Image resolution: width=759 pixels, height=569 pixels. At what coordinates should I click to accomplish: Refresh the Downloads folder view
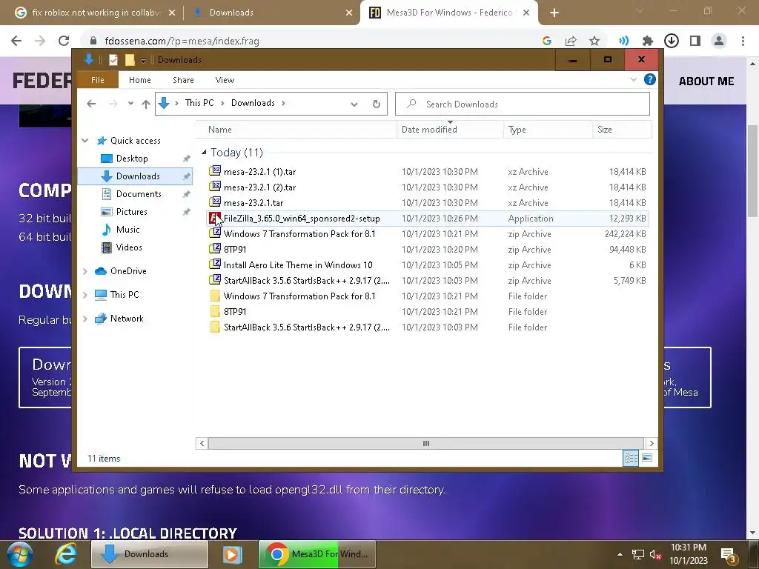click(x=376, y=104)
